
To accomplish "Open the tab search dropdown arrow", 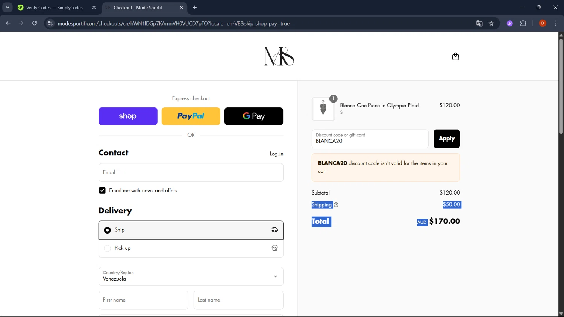I will tap(8, 8).
